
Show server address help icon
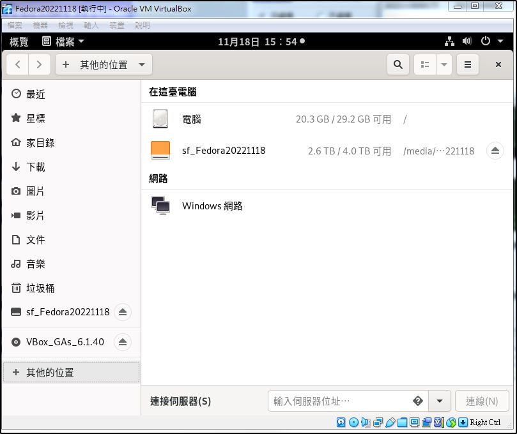(418, 401)
